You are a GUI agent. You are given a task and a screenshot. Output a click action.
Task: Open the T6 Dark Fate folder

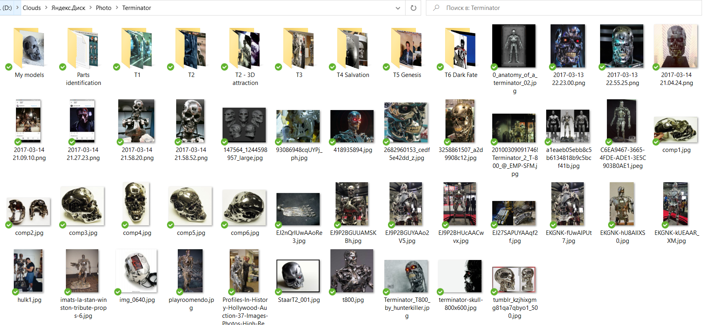pos(461,48)
